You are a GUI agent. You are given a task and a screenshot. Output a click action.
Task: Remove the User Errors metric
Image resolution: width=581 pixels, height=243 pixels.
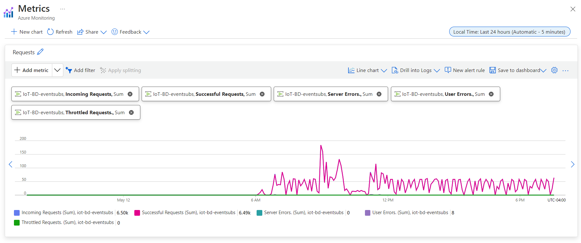click(x=491, y=94)
